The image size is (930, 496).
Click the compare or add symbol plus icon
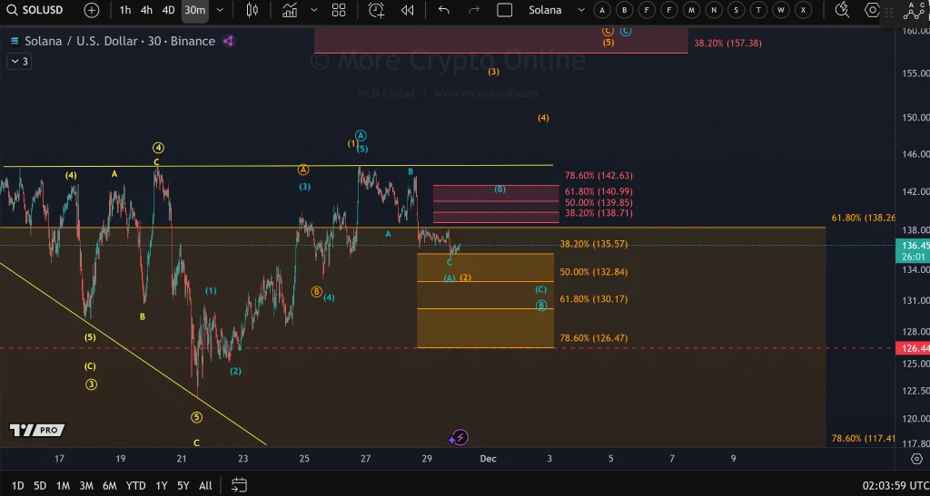92,10
